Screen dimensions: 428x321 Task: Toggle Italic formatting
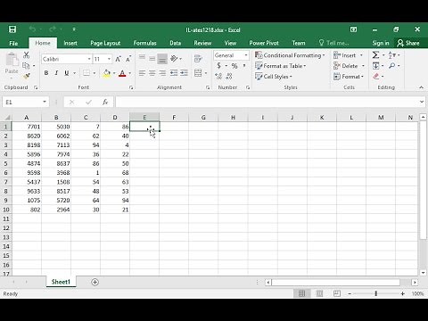pos(56,73)
